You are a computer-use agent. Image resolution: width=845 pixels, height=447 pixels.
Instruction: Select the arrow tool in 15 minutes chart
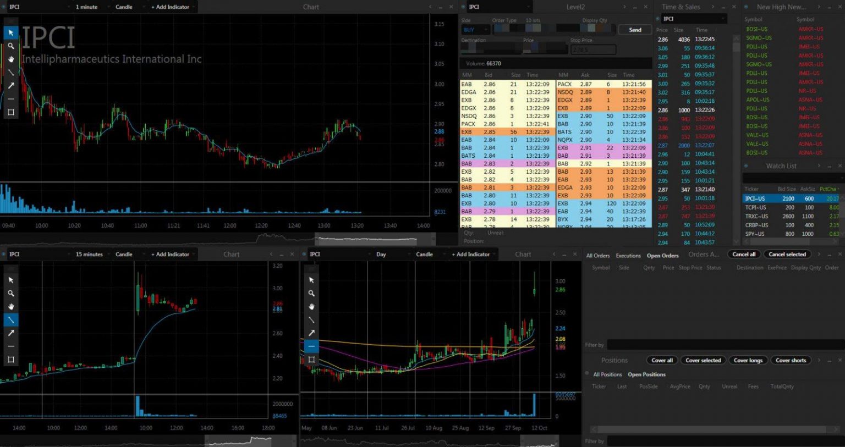click(x=11, y=333)
